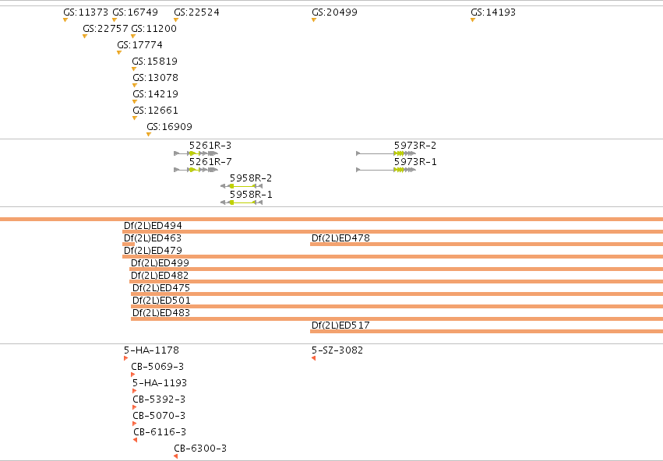Screen dimensions: 663x461
Task: Click the GS:16909 label text
Action: click(170, 127)
